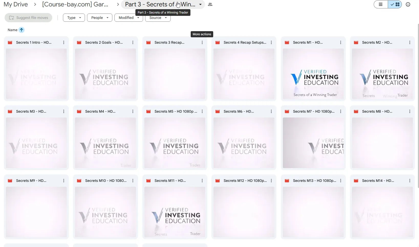Open Secrets M4 video thumbnail

[x=105, y=143]
